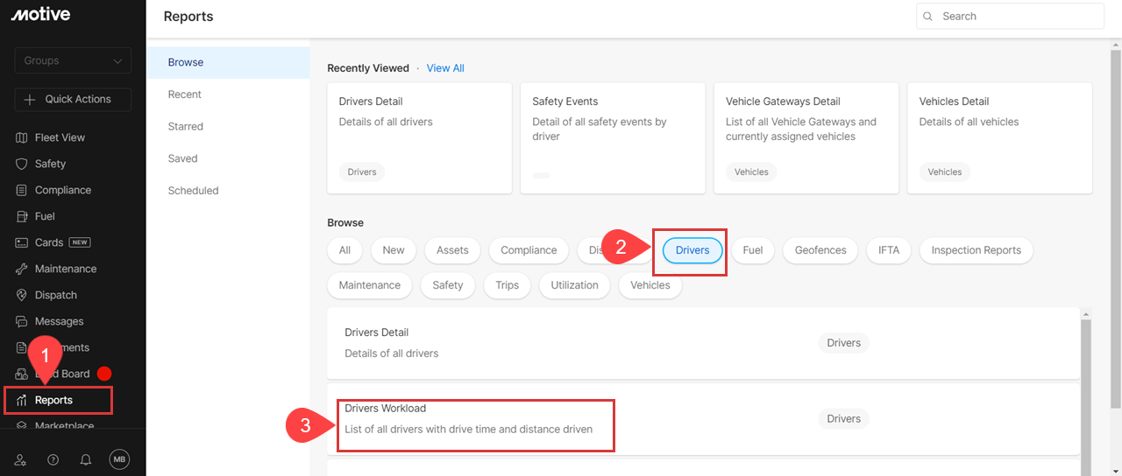Viewport: 1122px width, 476px height.
Task: Open the Quick Actions menu
Action: [73, 99]
